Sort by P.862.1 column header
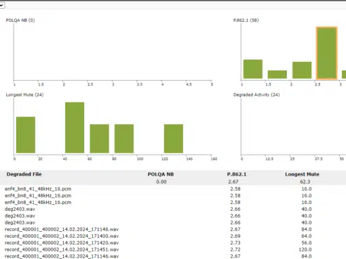The image size is (346, 259). [x=237, y=174]
